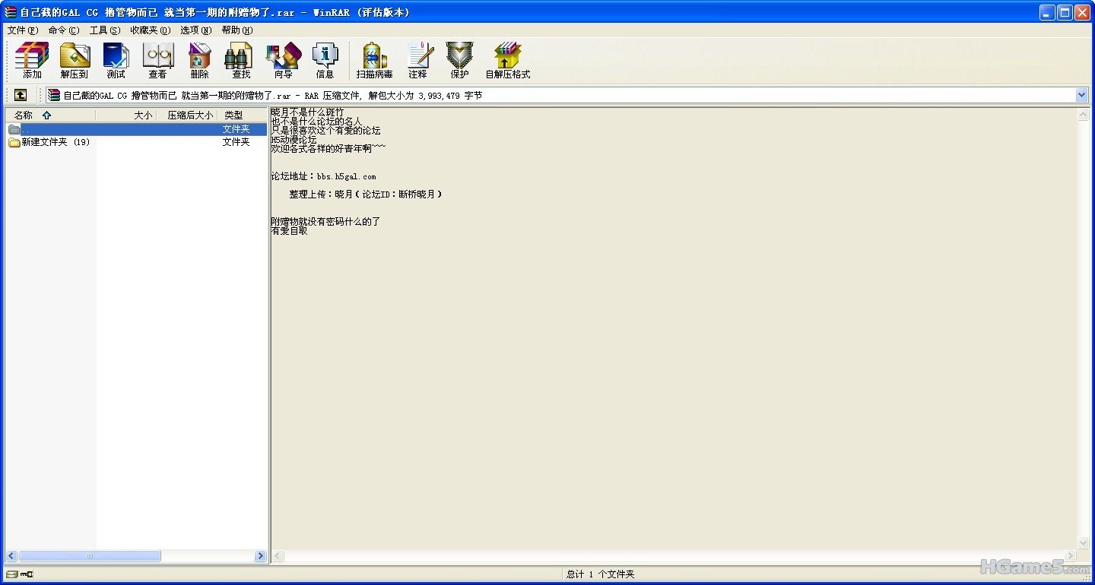Run the 测试 (Test) archive tool
1095x585 pixels.
(116, 61)
